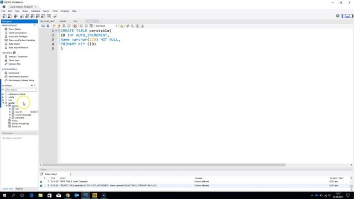354x199 pixels.
Task: Refresh schemas with the Schemas header icon
Action: click(32, 86)
